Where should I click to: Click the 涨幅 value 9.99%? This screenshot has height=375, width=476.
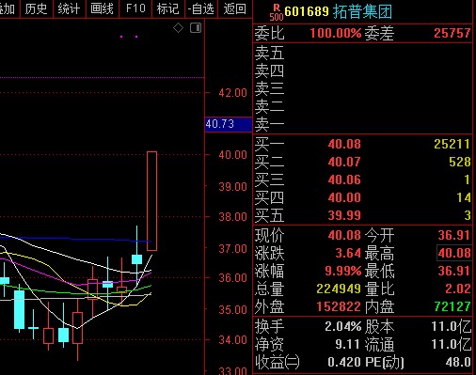(x=343, y=271)
